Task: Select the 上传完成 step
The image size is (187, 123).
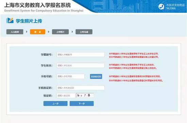Action: [84, 32]
